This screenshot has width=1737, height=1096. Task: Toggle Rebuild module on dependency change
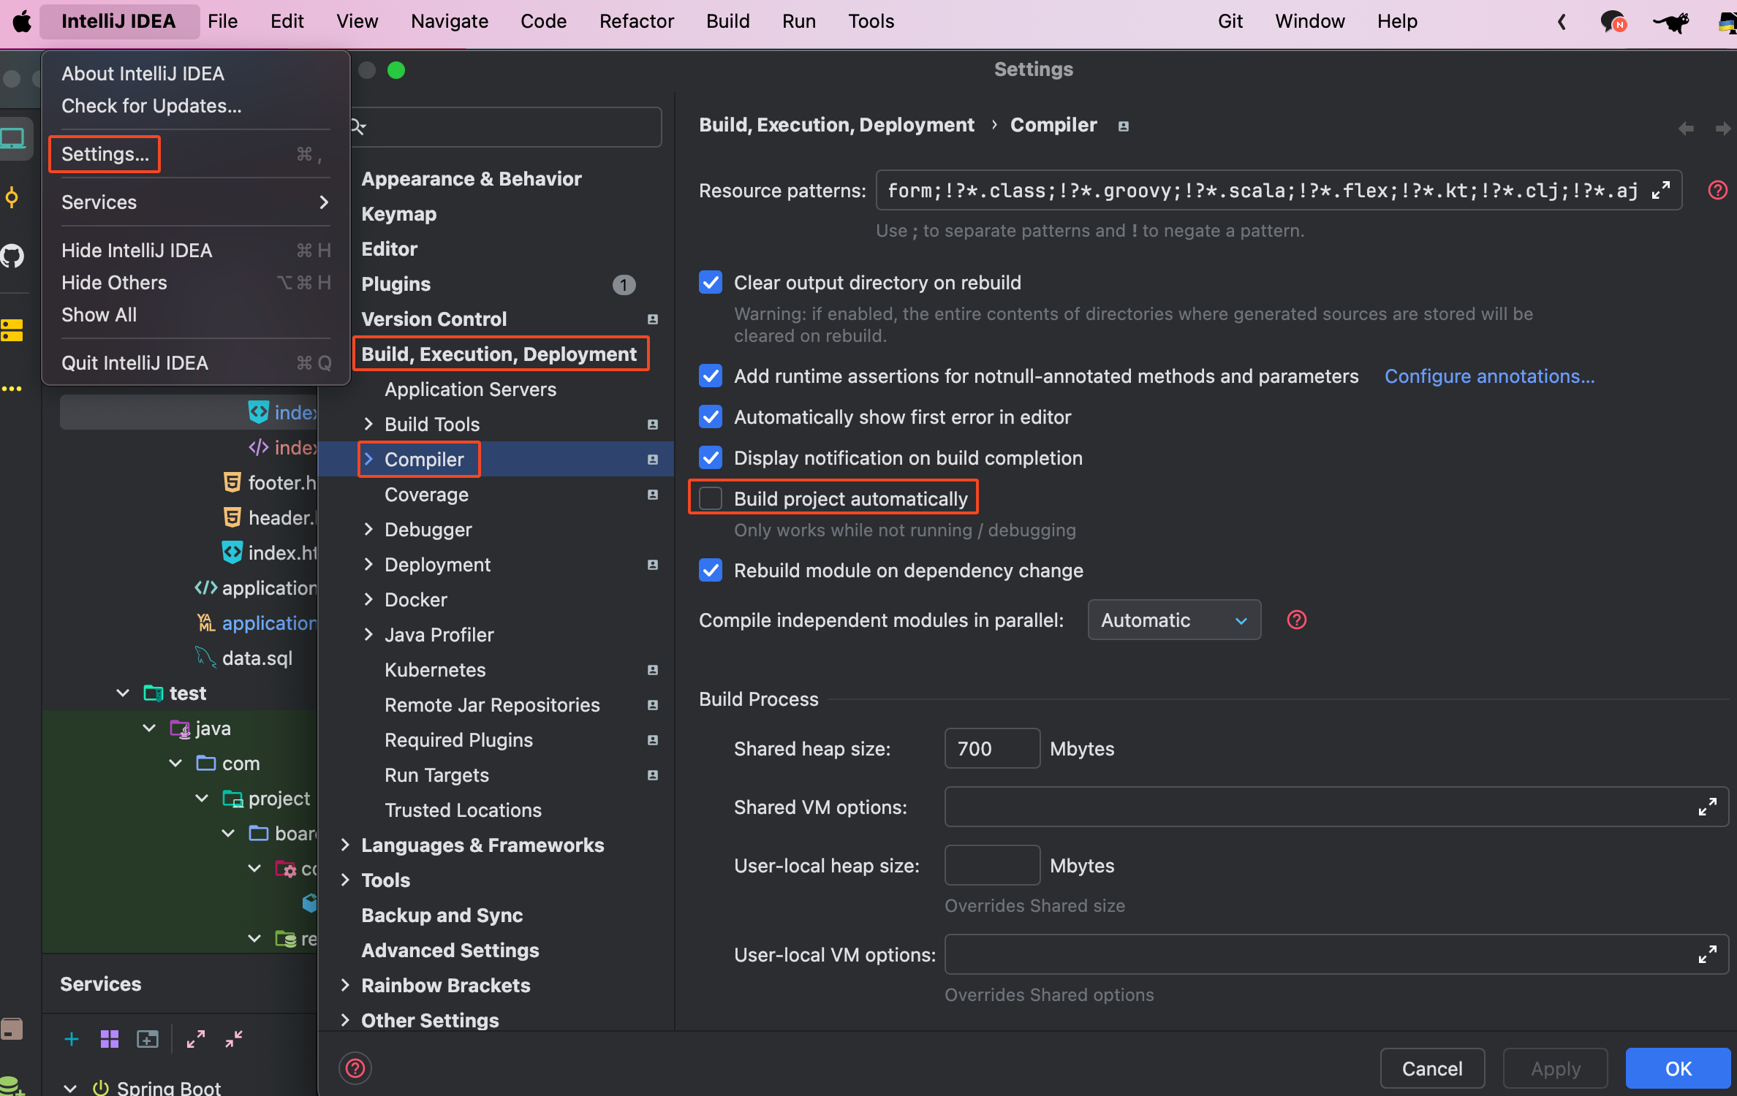click(x=711, y=571)
